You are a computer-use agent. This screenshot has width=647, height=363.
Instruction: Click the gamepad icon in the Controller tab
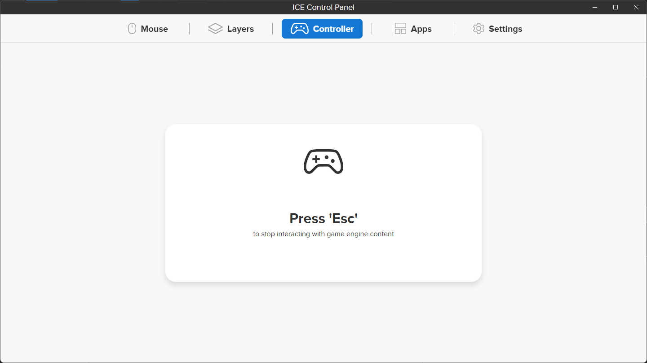300,29
